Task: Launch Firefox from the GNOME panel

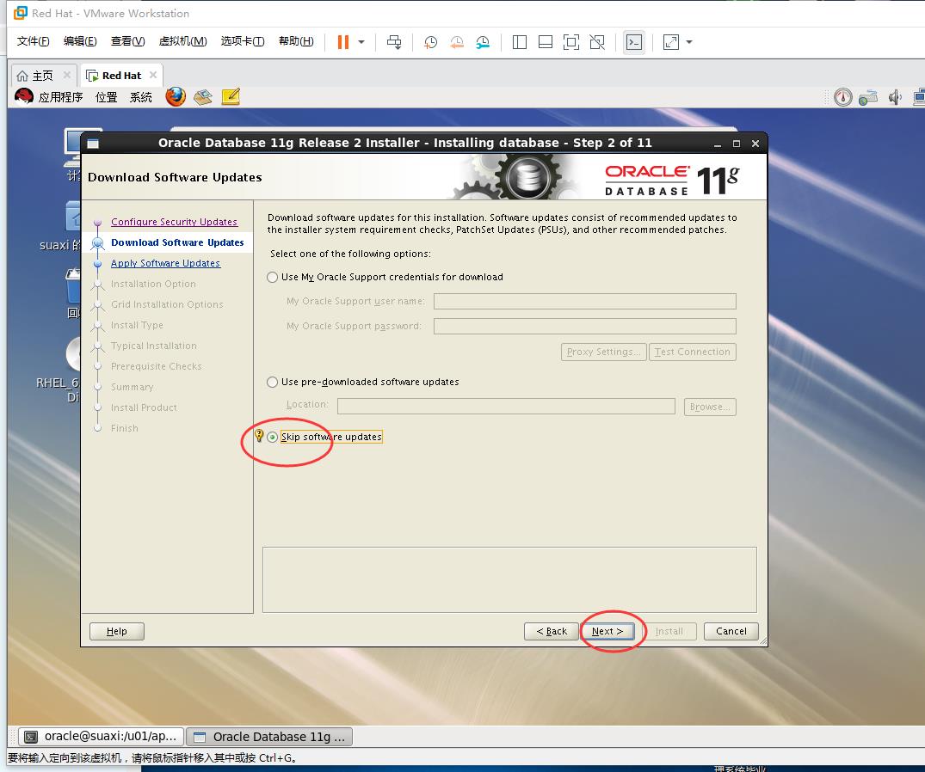Action: tap(176, 96)
